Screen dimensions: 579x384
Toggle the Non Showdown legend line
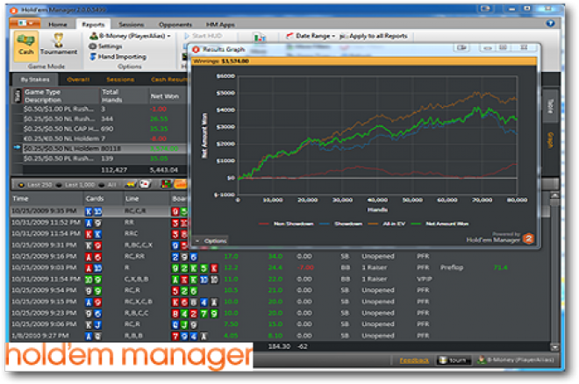[287, 224]
